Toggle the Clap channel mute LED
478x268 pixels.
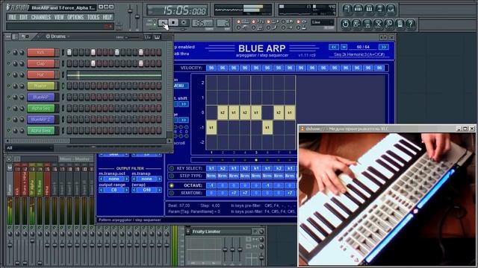tap(8, 63)
